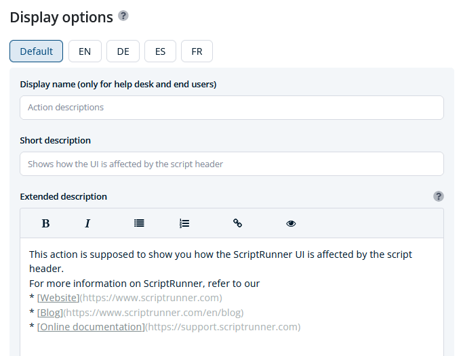The height and width of the screenshot is (356, 461).
Task: Focus the Display name input field
Action: click(232, 108)
